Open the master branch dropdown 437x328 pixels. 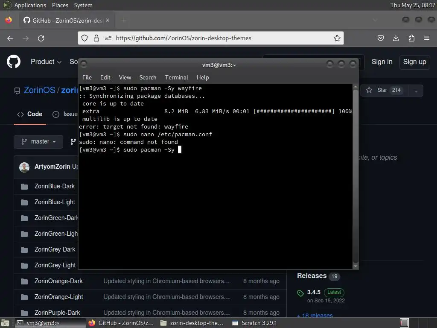[38, 142]
